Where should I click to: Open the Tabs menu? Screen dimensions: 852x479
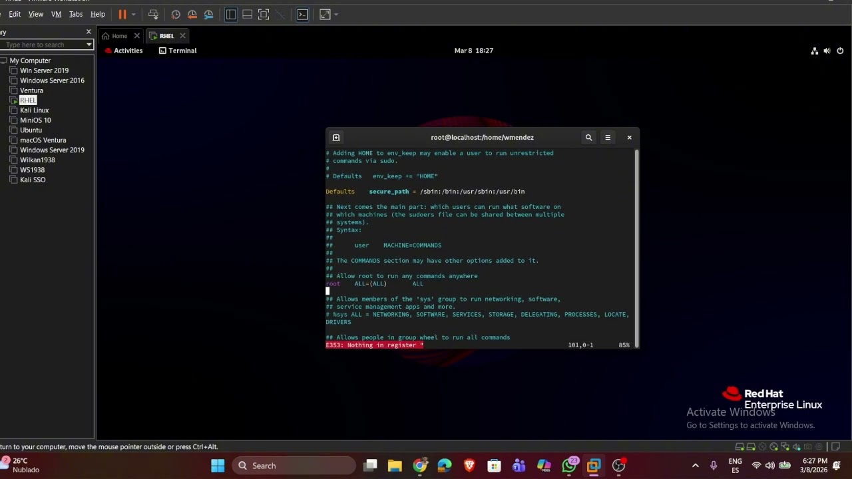click(x=76, y=14)
